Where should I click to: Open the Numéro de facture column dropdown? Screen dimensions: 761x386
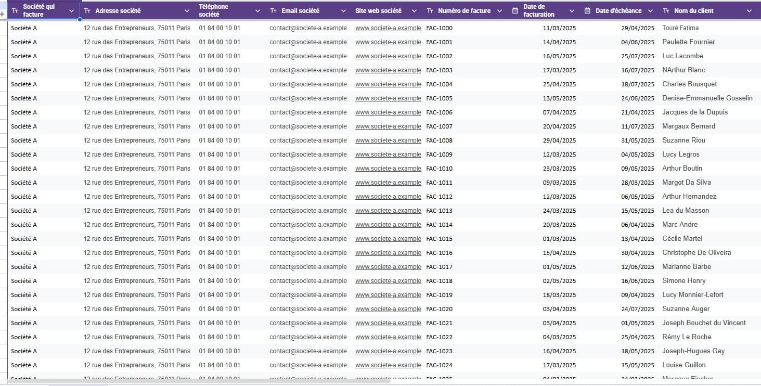(x=499, y=11)
